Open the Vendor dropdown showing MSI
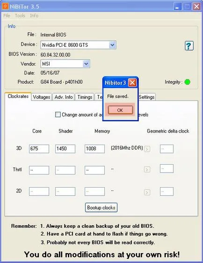The height and width of the screenshot is (263, 203). [86, 64]
